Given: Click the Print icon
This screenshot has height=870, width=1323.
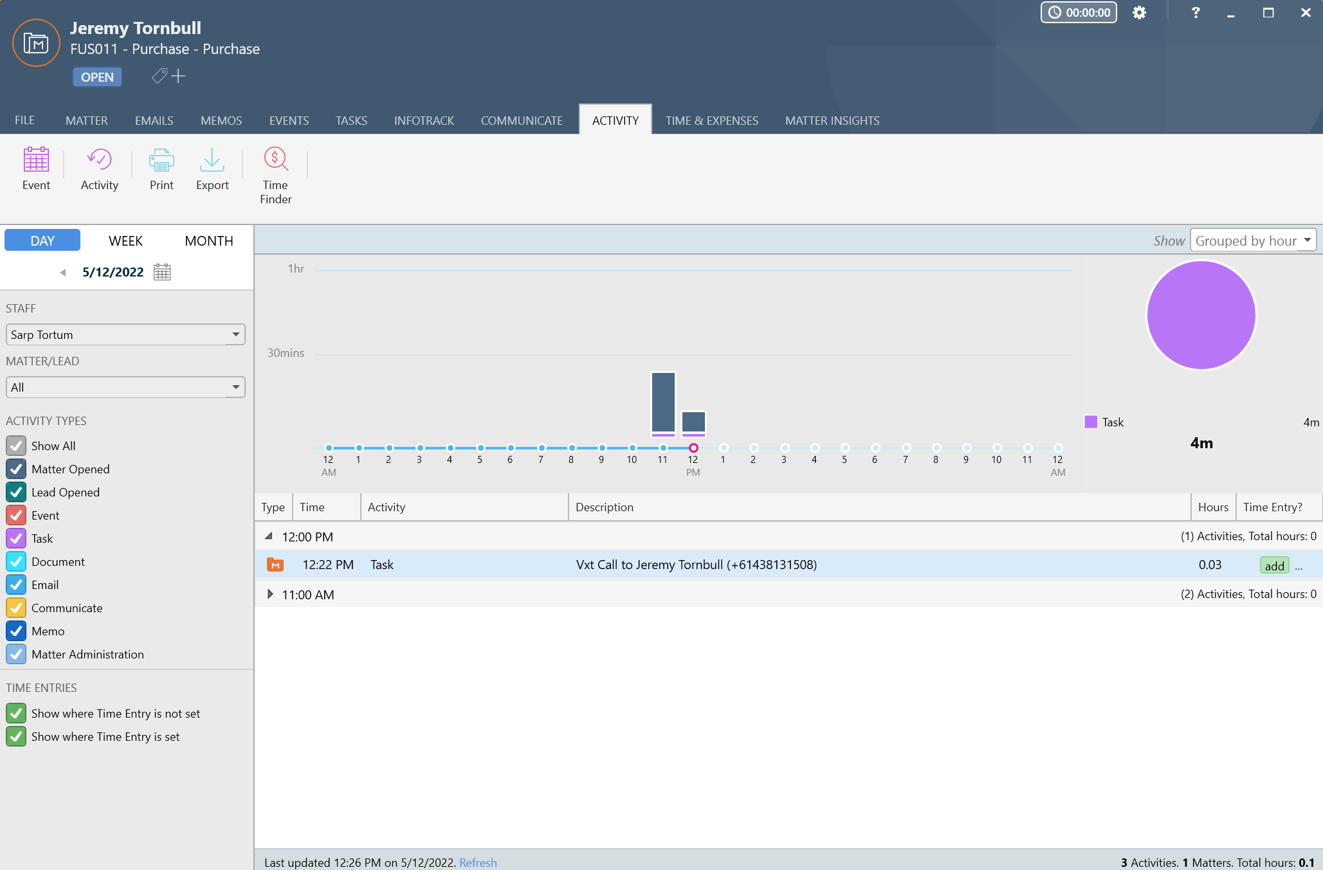Looking at the screenshot, I should [x=161, y=161].
